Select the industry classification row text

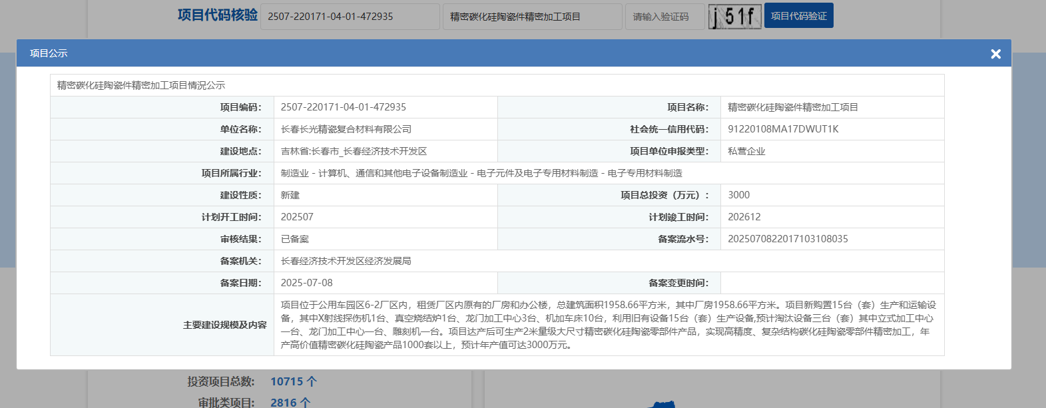pos(481,173)
